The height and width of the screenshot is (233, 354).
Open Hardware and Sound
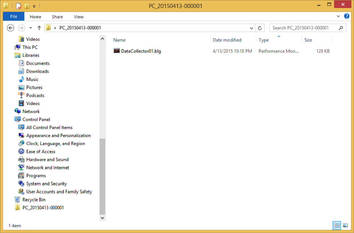coord(48,160)
